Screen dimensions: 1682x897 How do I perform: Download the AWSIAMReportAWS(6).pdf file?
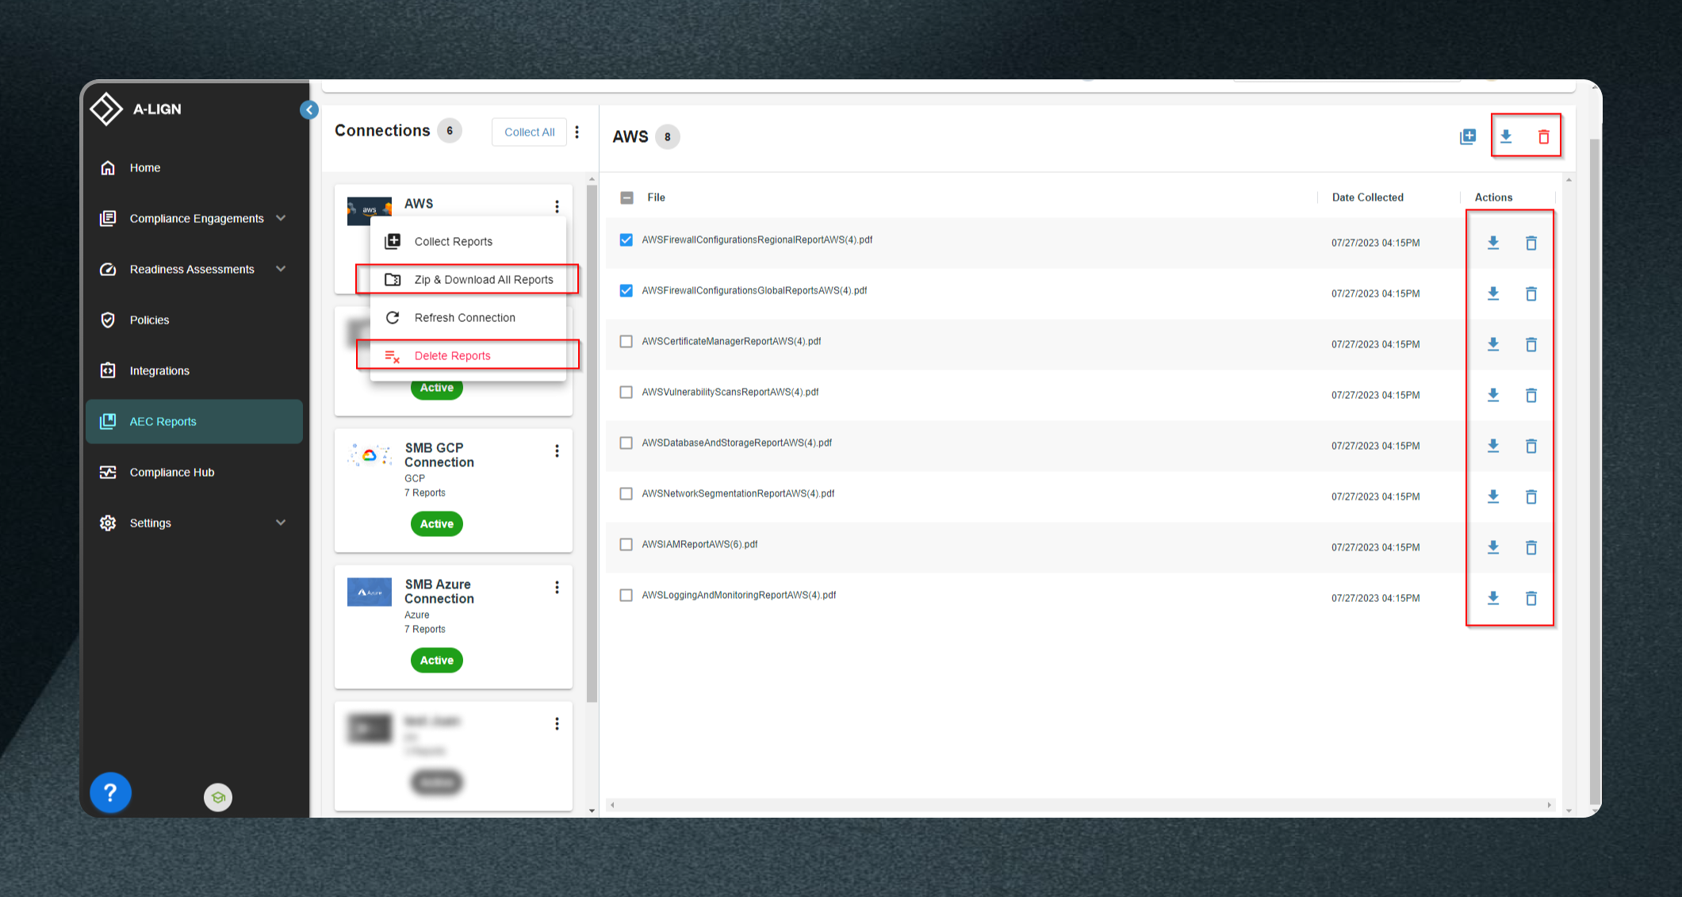pyautogui.click(x=1492, y=546)
